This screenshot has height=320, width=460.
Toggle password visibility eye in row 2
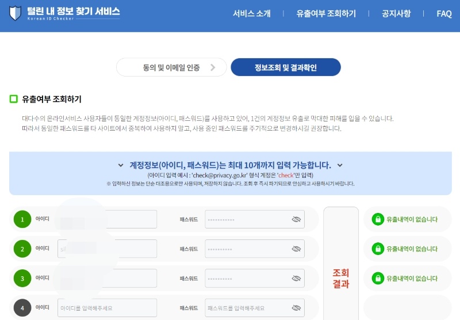click(296, 249)
